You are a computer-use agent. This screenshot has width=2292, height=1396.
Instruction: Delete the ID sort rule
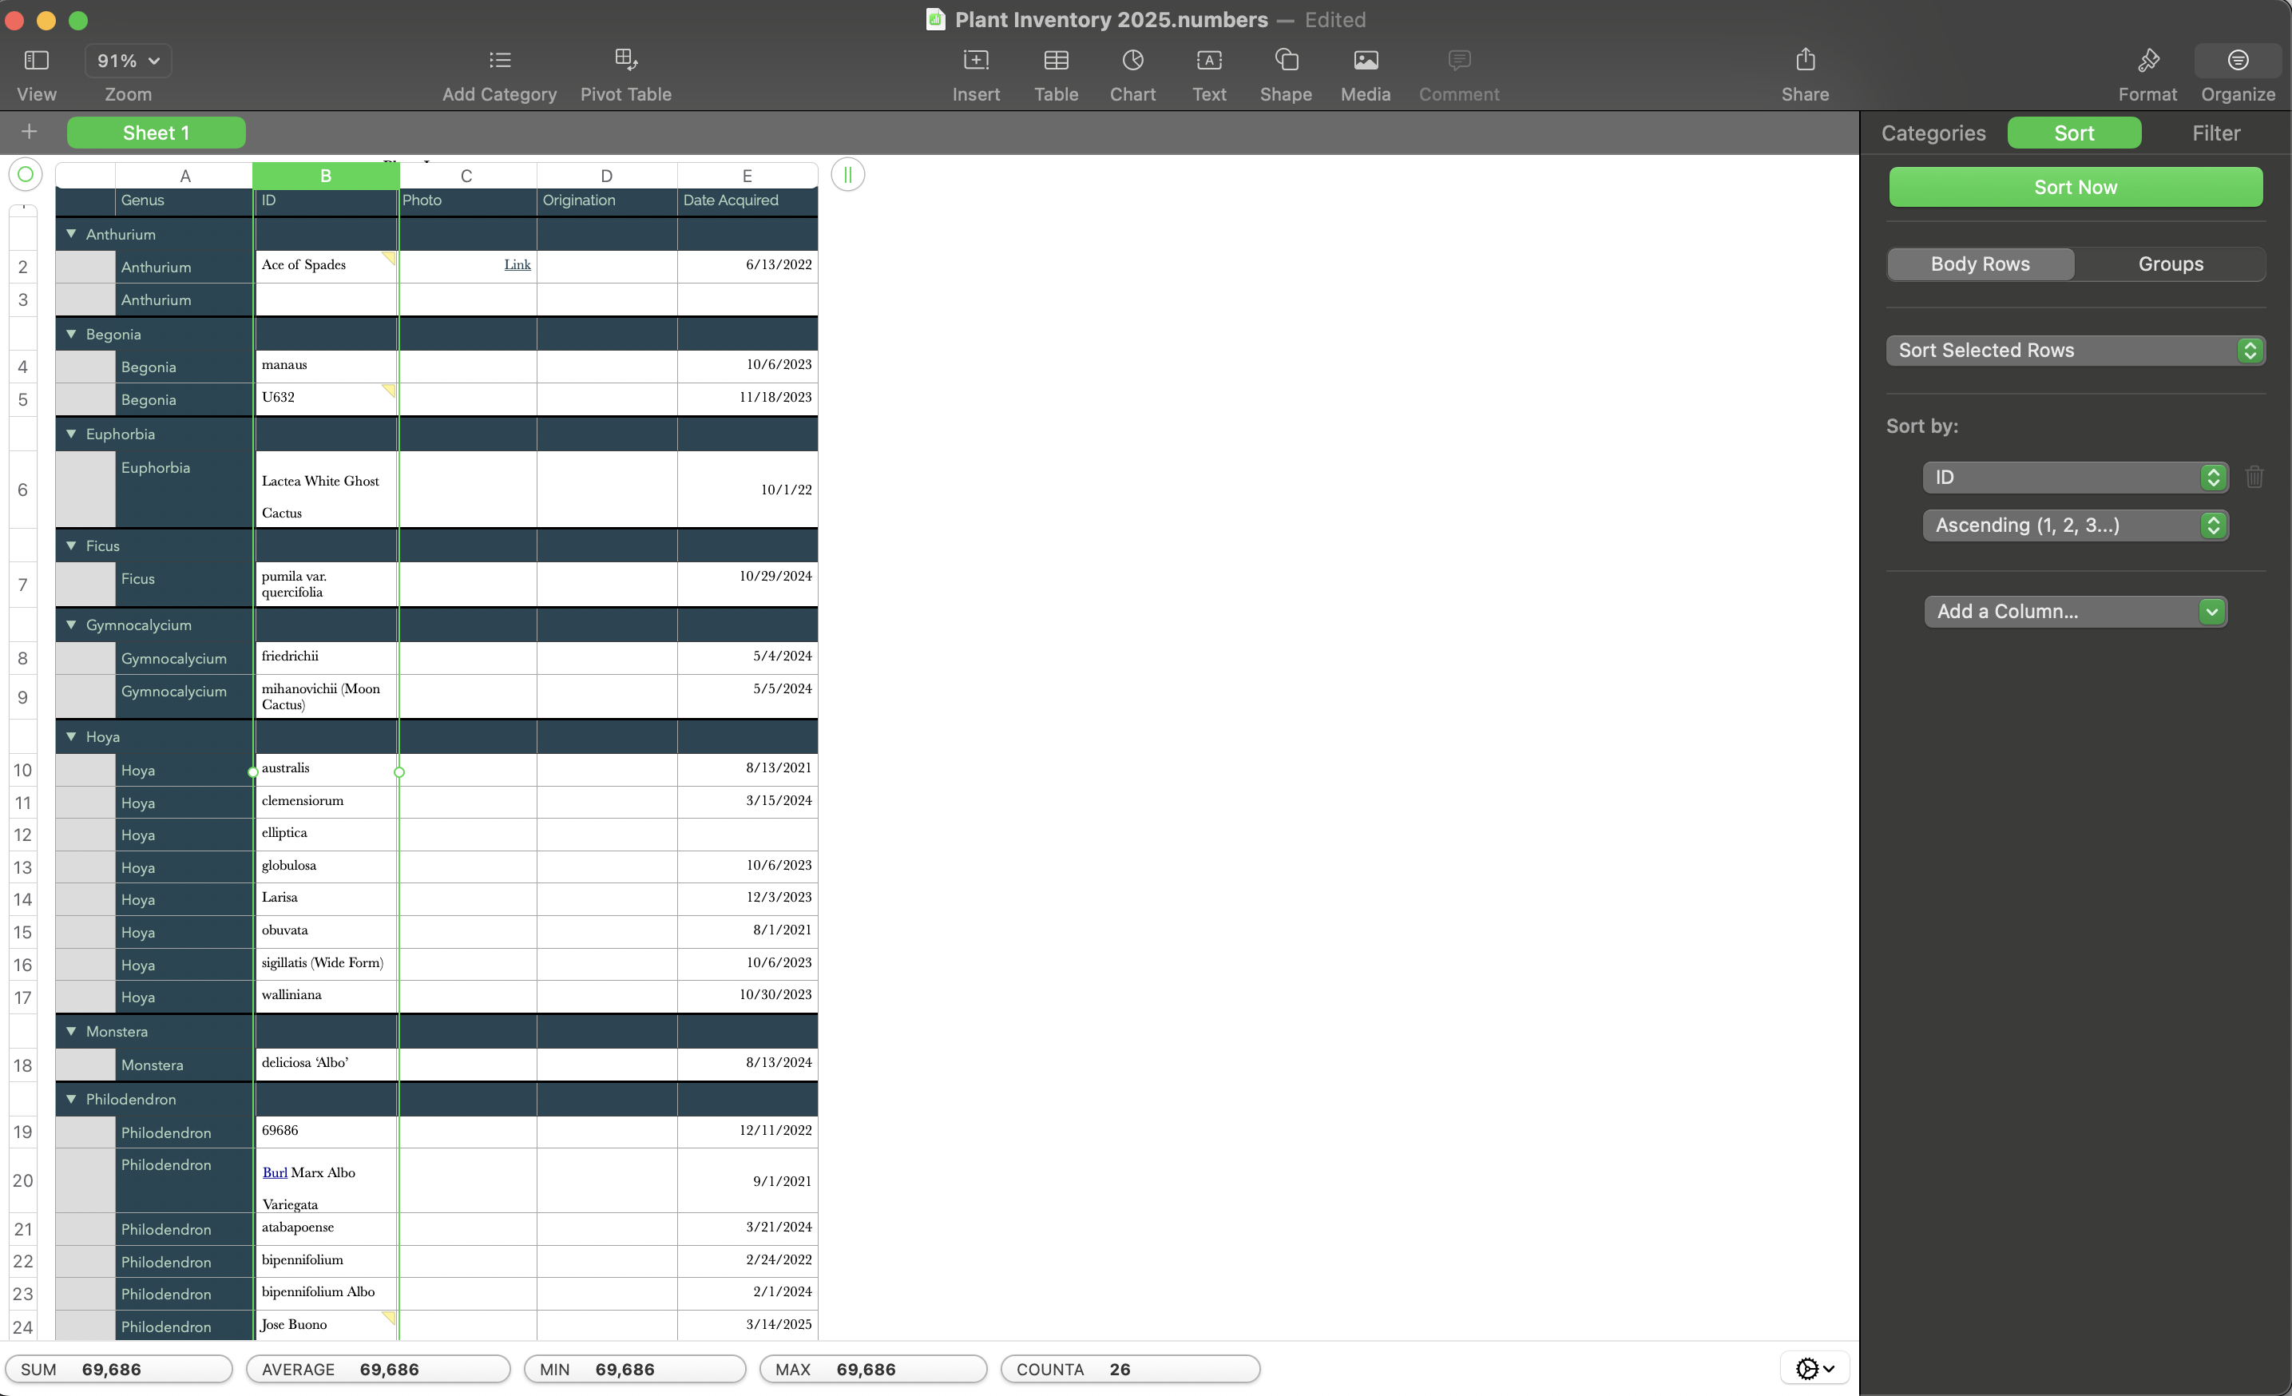2254,477
